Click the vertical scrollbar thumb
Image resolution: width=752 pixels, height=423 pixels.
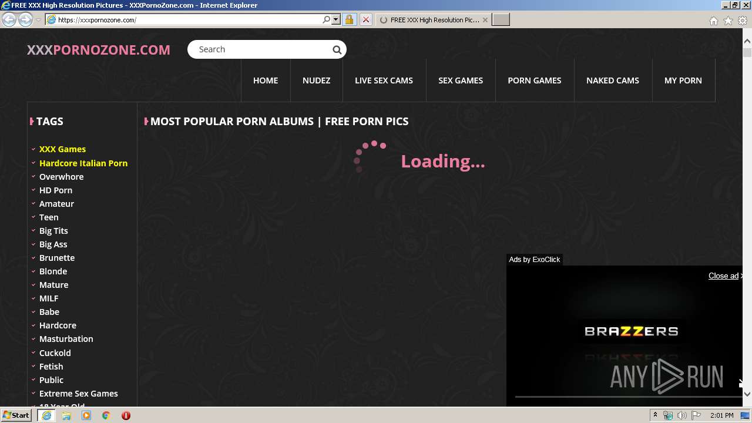click(747, 52)
